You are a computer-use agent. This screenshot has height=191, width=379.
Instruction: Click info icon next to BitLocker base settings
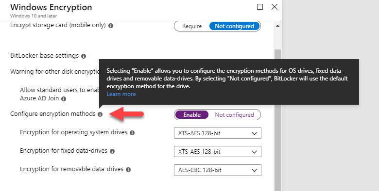(84, 56)
